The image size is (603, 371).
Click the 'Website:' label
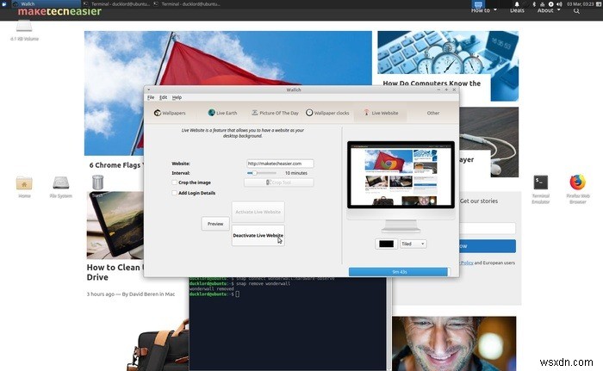point(181,164)
